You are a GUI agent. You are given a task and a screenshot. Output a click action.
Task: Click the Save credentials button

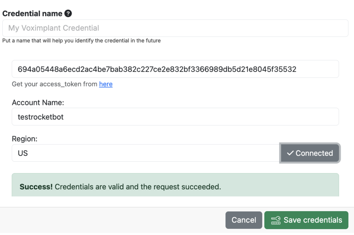pyautogui.click(x=306, y=220)
